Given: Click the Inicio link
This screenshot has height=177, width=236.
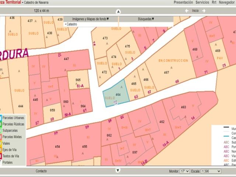Looking at the screenshot, I should tap(195, 11).
